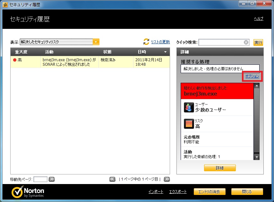Image resolution: width=274 pixels, height=202 pixels.
Task: Minimize the セキュリティ履歴 window
Action: [244, 3]
